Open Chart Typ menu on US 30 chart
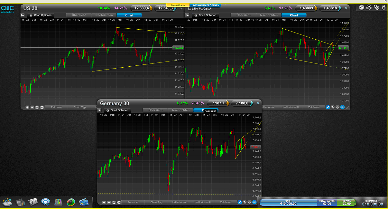The width and height of the screenshot is (388, 209). tap(80, 107)
